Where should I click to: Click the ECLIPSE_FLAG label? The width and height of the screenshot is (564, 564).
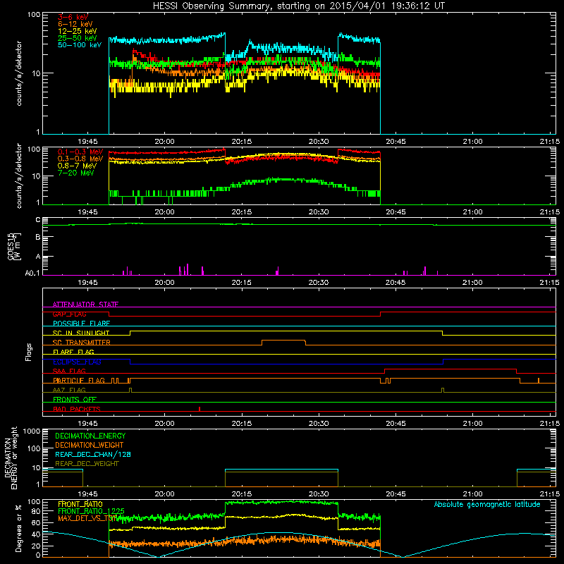[x=77, y=362]
